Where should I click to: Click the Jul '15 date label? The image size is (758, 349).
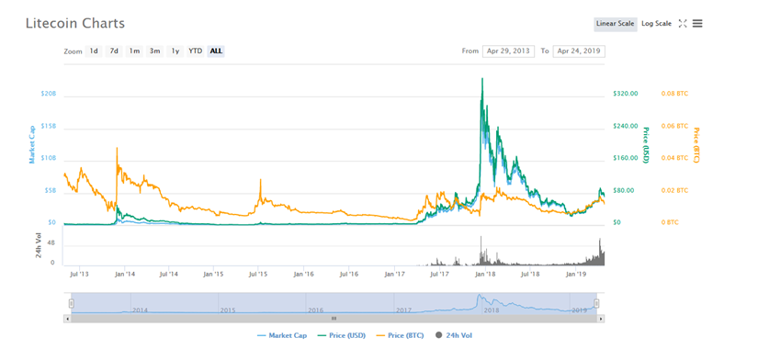pos(258,274)
